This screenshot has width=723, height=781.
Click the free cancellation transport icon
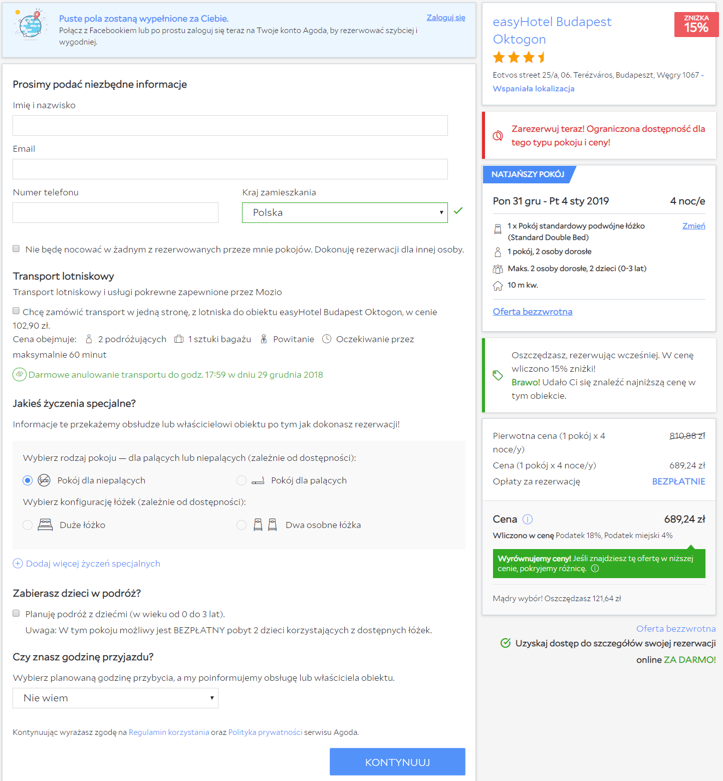pyautogui.click(x=20, y=375)
